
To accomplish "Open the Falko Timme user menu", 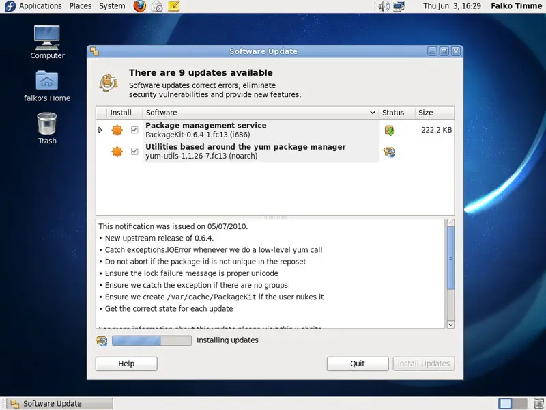I will click(x=517, y=6).
